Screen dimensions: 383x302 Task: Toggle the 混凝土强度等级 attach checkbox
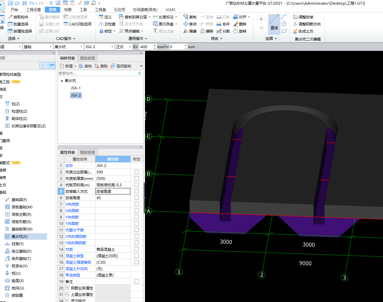(x=137, y=262)
